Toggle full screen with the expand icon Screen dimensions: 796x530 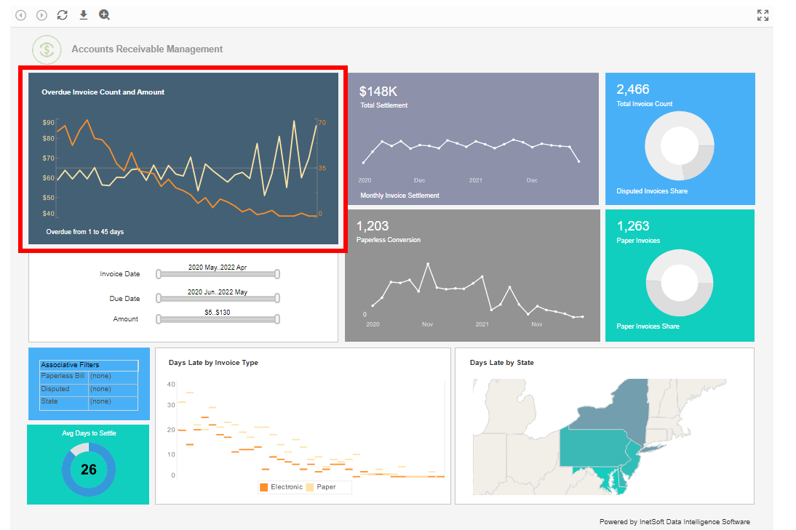click(x=763, y=15)
